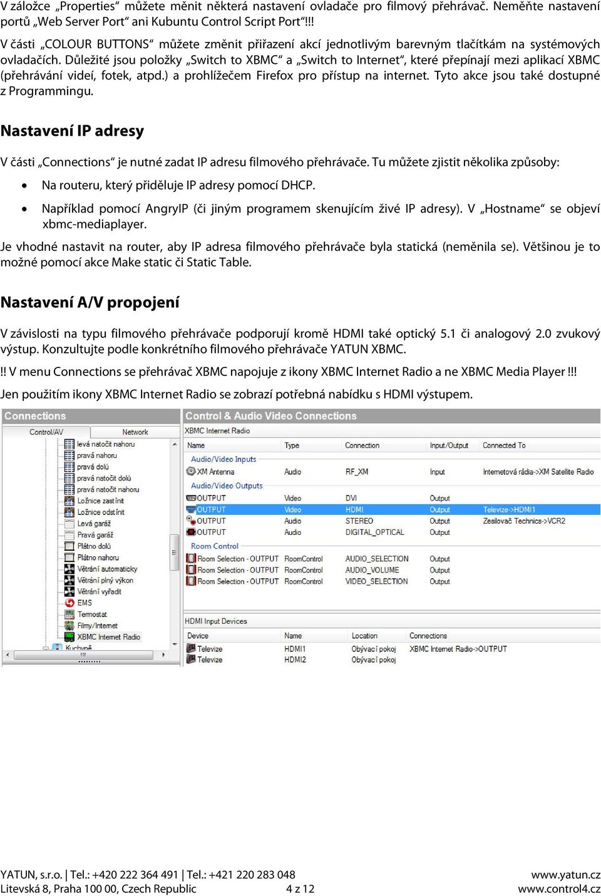Viewport: 601px width, 896px height.
Task: Click the 'levá natočit nahoru' blinds icon
Action: (x=69, y=444)
